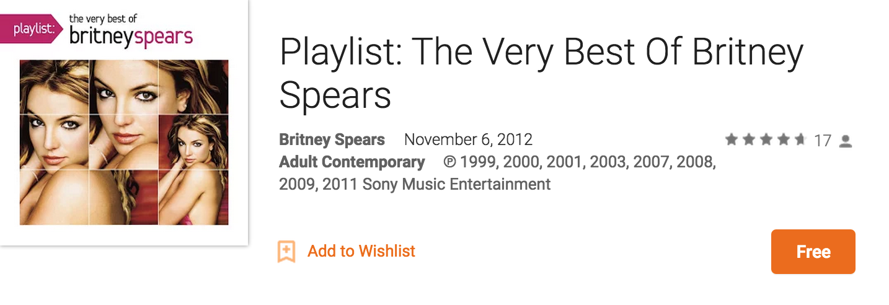Click the album title heading text
889x305 pixels.
(541, 73)
